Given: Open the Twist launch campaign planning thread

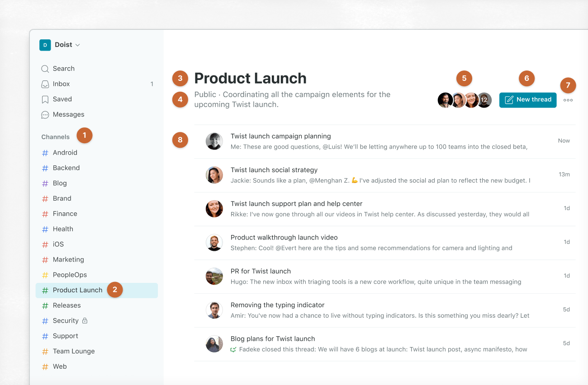Looking at the screenshot, I should [280, 136].
